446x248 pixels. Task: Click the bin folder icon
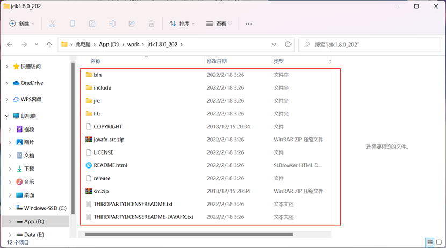click(x=89, y=75)
